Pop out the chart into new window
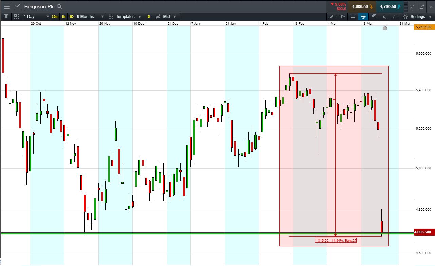 point(422,6)
